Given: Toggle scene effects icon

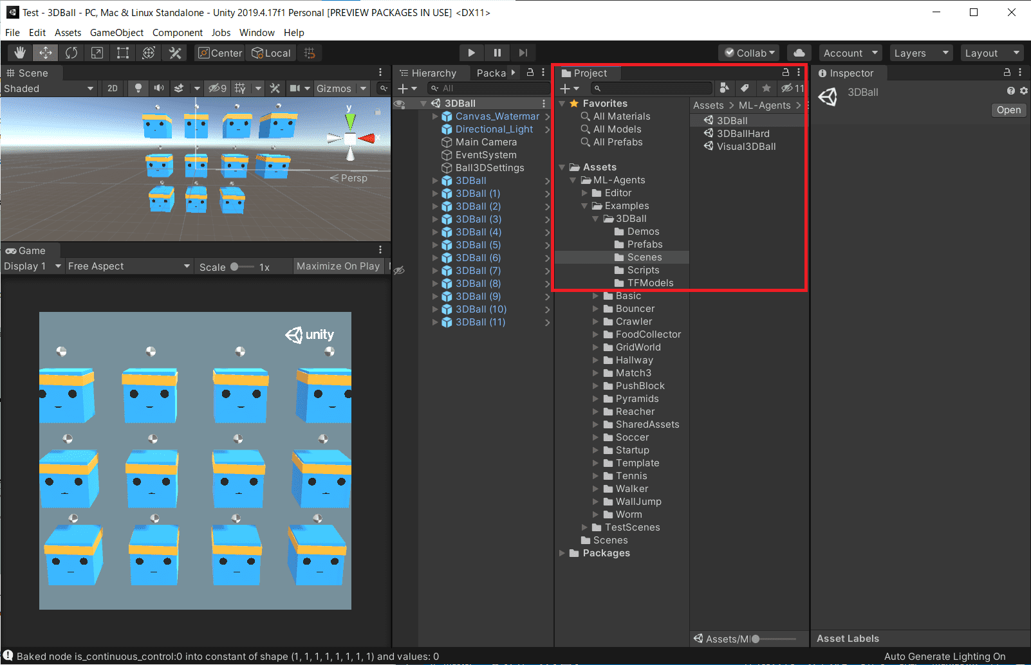Looking at the screenshot, I should 180,88.
